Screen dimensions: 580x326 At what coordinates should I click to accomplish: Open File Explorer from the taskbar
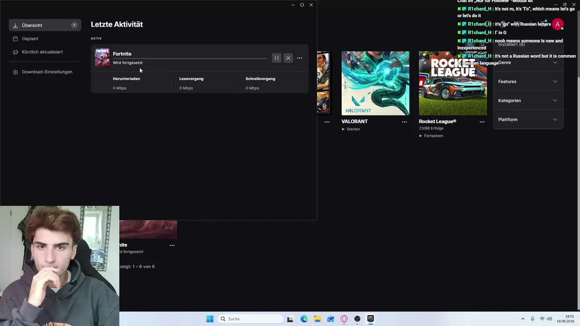click(x=317, y=319)
